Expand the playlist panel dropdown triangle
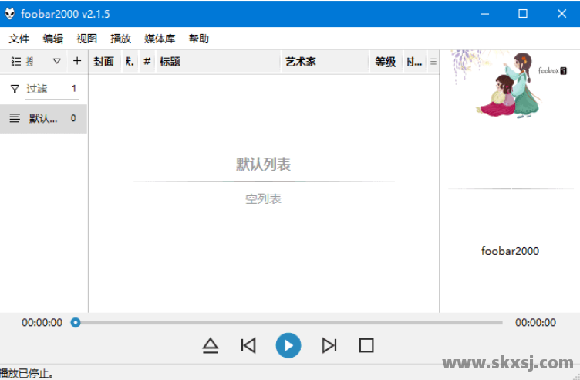This screenshot has width=580, height=380. 56,62
